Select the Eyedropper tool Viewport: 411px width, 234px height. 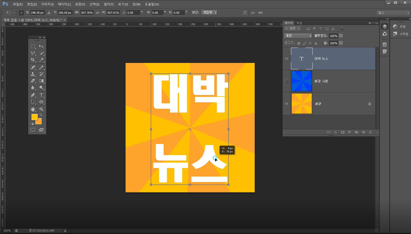41,60
